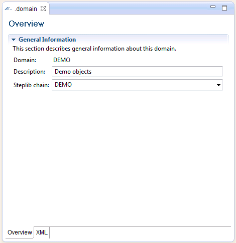
Task: Click the section description sentence
Action: (x=94, y=49)
